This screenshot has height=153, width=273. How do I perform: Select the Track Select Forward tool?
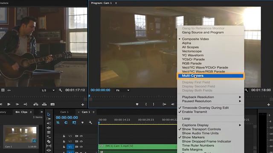point(49,119)
